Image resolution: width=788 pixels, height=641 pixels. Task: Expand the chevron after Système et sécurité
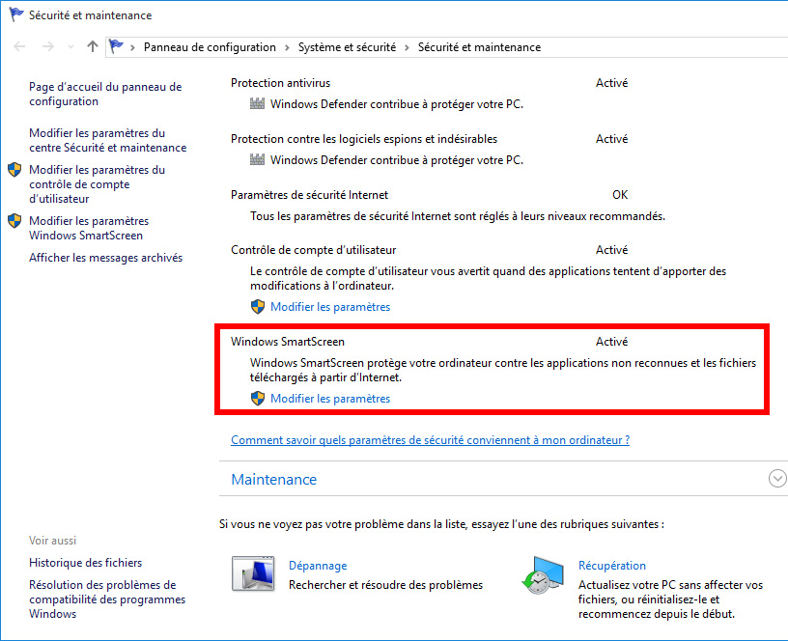pyautogui.click(x=407, y=47)
